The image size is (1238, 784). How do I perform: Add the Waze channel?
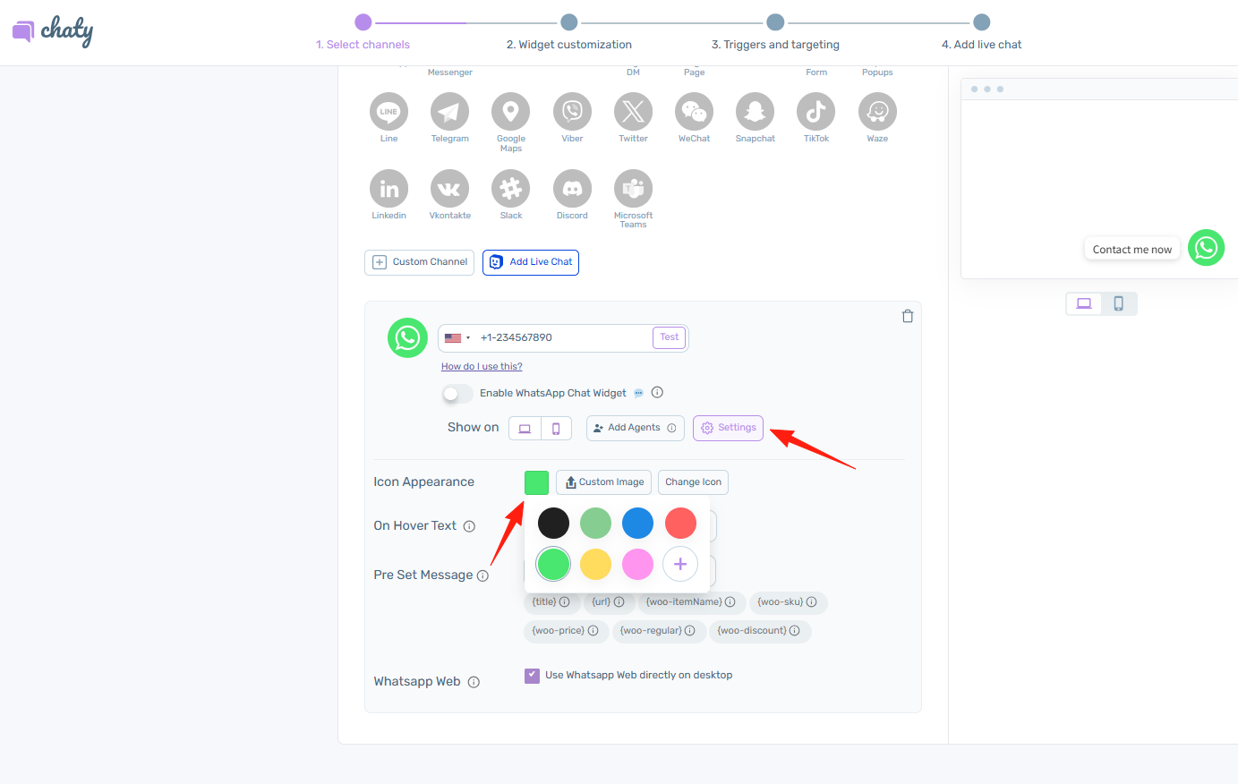click(877, 112)
